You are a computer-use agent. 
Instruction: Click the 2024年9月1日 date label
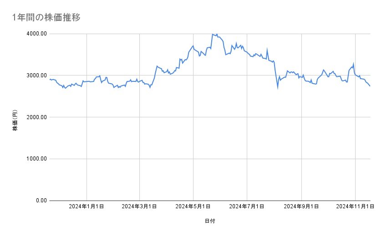(x=301, y=207)
